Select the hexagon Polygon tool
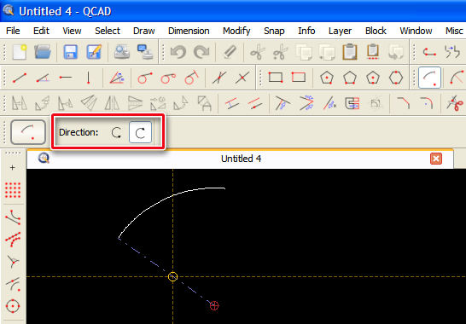Image resolution: width=466 pixels, height=324 pixels. pos(396,78)
